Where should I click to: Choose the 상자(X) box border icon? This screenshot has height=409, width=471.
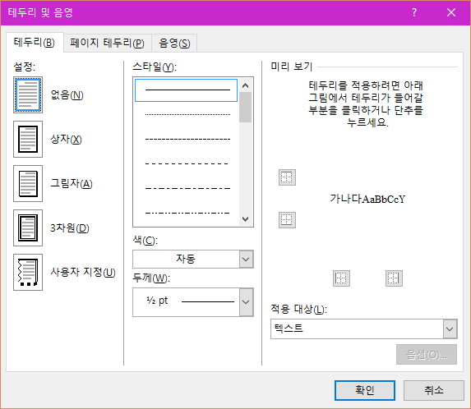pyautogui.click(x=28, y=140)
